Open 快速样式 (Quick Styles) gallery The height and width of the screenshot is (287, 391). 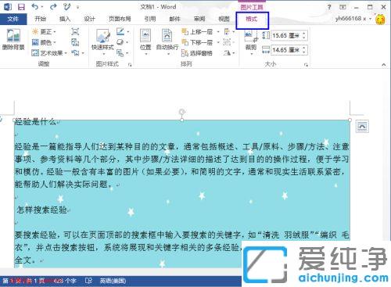pyautogui.click(x=103, y=42)
